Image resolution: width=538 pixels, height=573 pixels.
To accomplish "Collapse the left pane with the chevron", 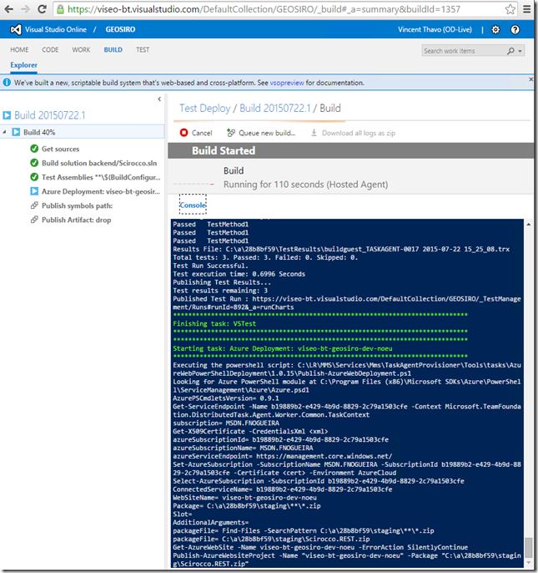I will point(159,99).
